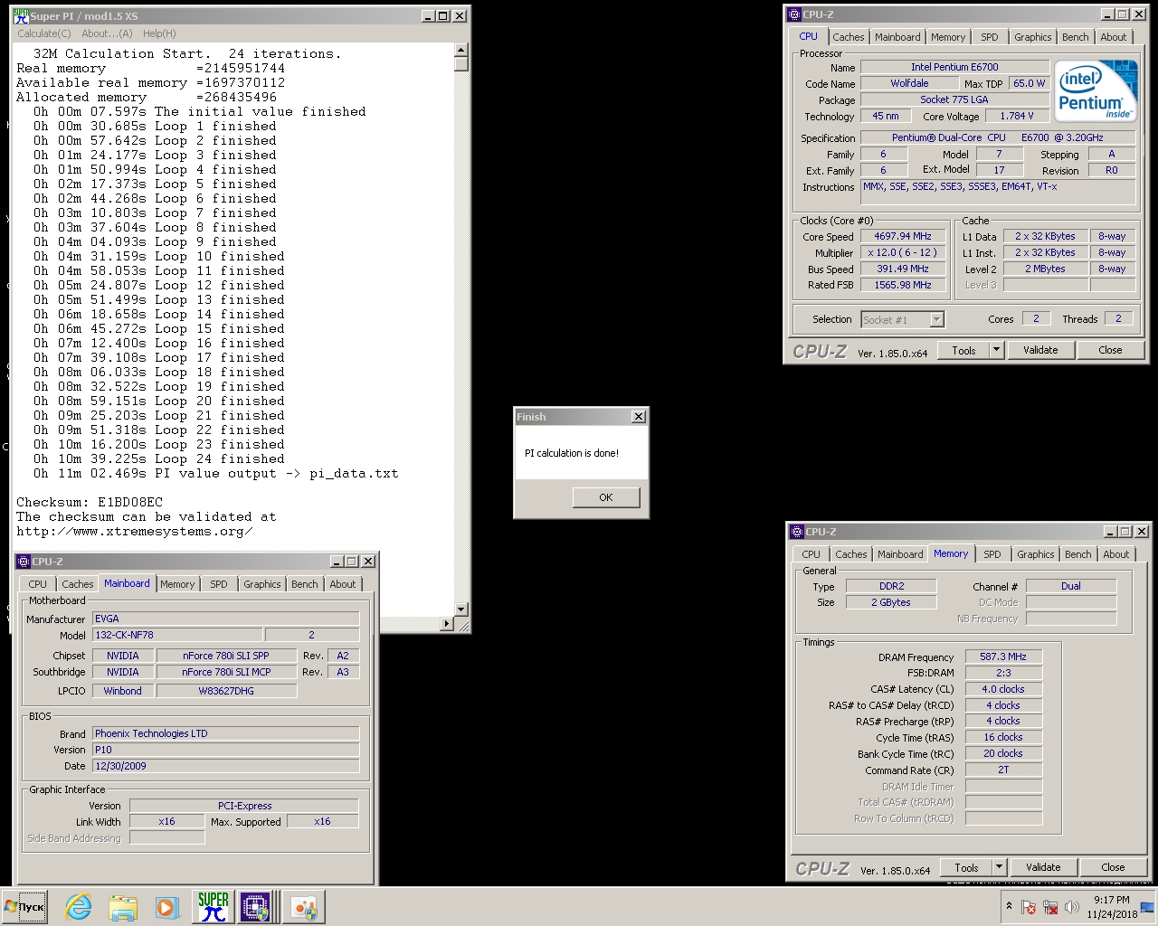Switch to Caches tab in CPU window
This screenshot has width=1158, height=926.
tap(849, 37)
